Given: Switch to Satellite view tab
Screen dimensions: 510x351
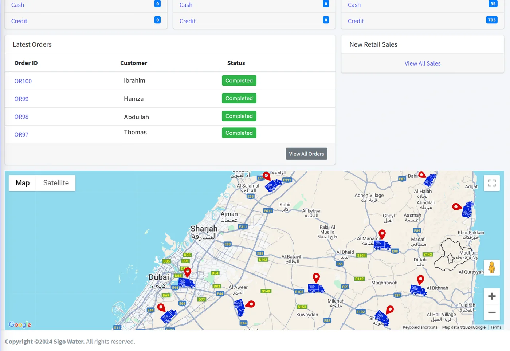Looking at the screenshot, I should tap(56, 183).
